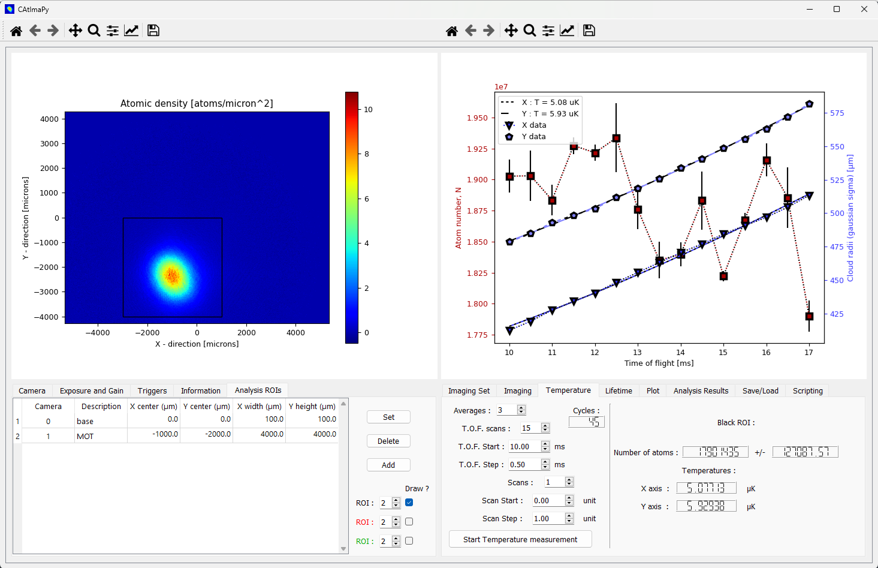This screenshot has height=568, width=878.
Task: Click the T.O.F. Start value field
Action: click(524, 446)
